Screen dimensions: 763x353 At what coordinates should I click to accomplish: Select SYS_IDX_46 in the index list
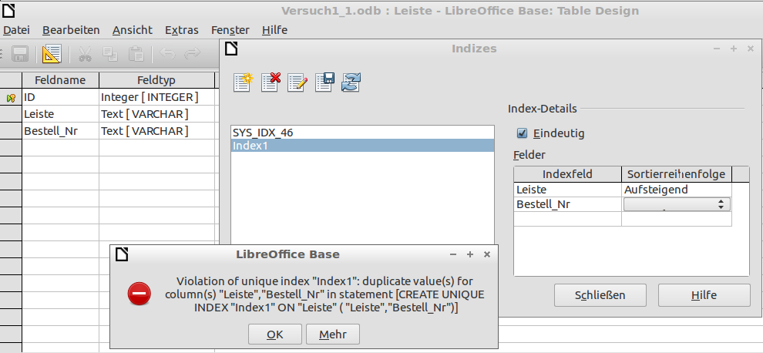pos(362,133)
